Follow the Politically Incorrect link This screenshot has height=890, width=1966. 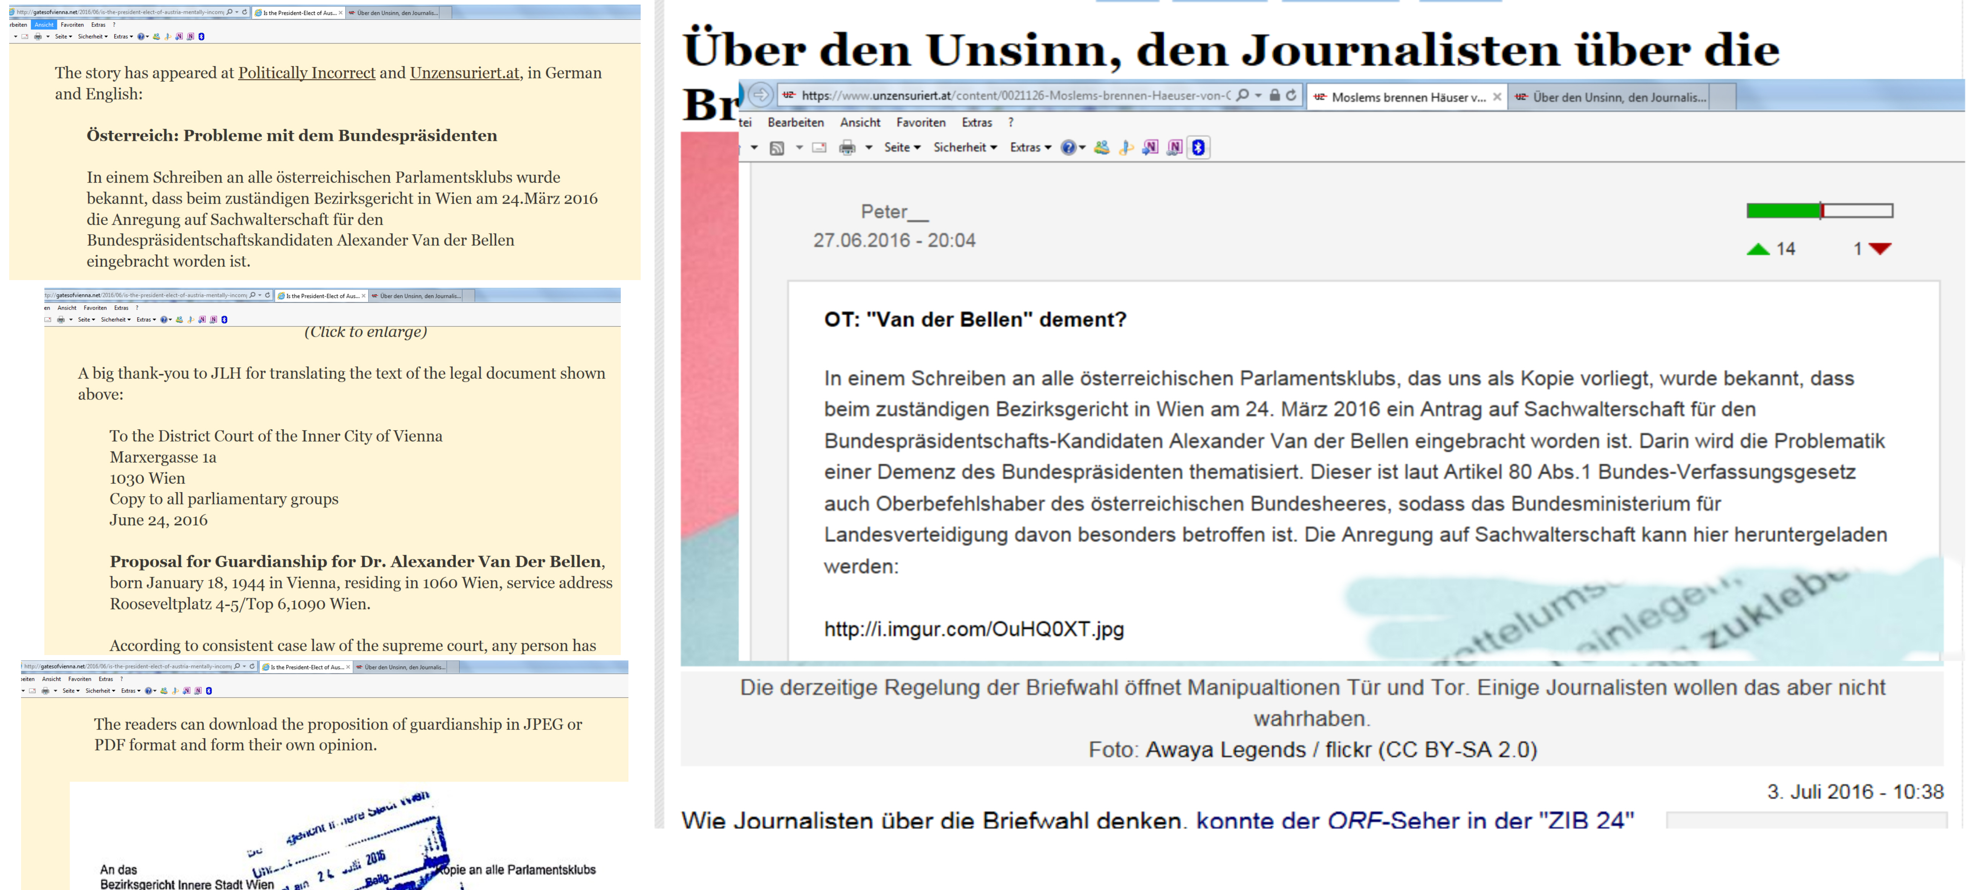307,73
